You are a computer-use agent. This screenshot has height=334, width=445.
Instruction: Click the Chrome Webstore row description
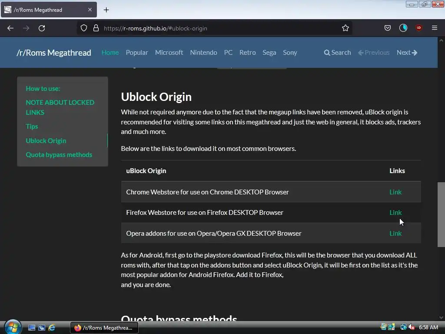coord(207,192)
